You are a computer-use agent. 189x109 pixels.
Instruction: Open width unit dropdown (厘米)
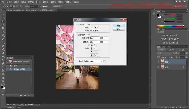coord(104,38)
